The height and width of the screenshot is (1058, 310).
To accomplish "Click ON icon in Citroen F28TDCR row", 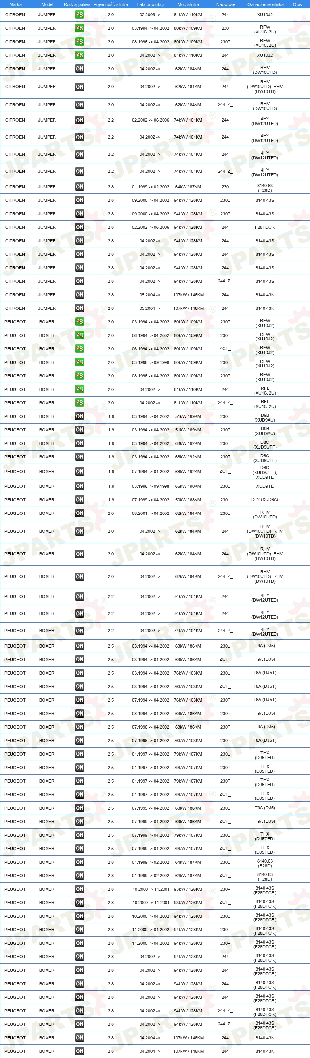I will point(80,227).
